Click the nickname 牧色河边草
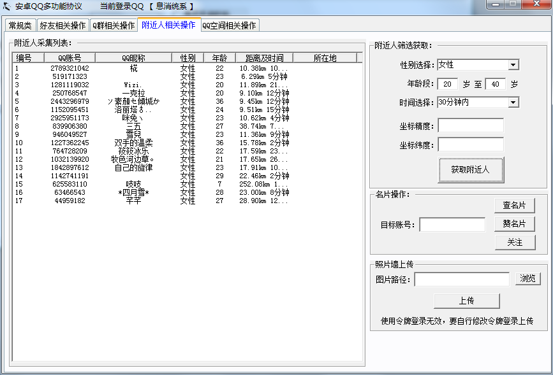This screenshot has height=375, width=553. (132, 159)
